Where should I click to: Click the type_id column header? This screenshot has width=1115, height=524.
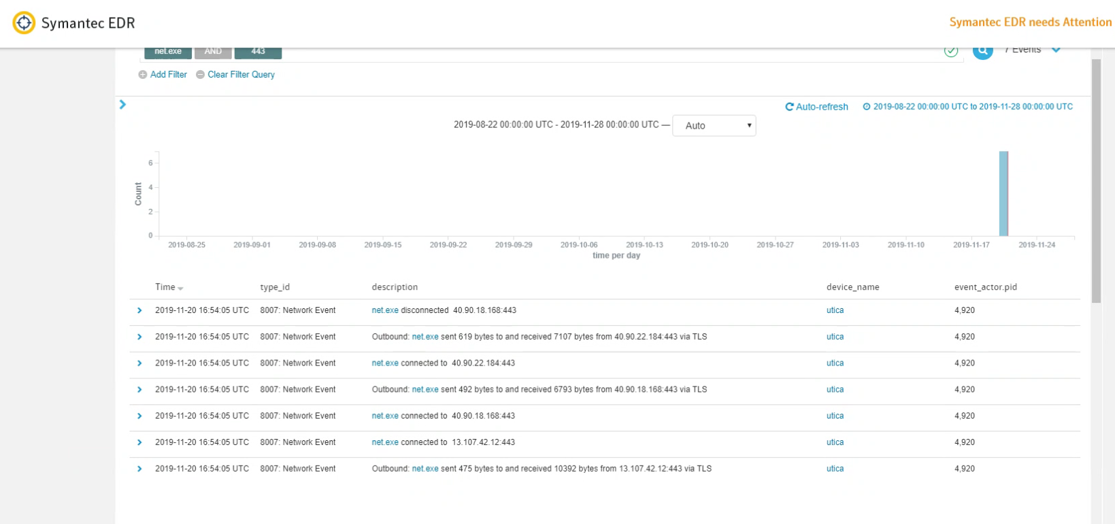(275, 287)
